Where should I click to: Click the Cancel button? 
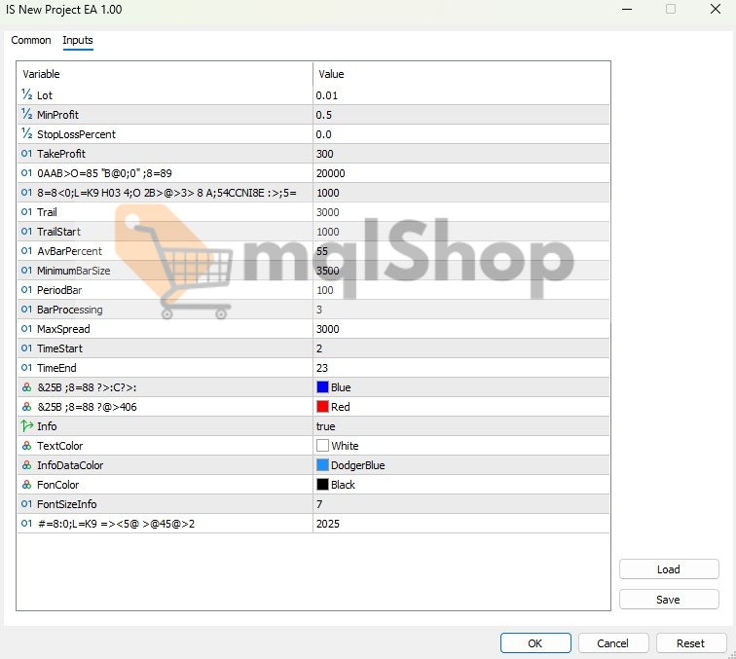tap(613, 643)
